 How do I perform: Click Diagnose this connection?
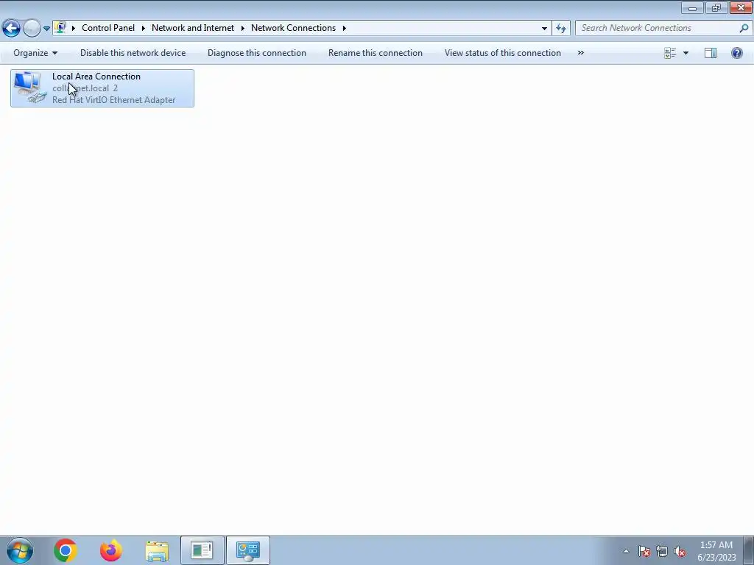click(x=257, y=53)
